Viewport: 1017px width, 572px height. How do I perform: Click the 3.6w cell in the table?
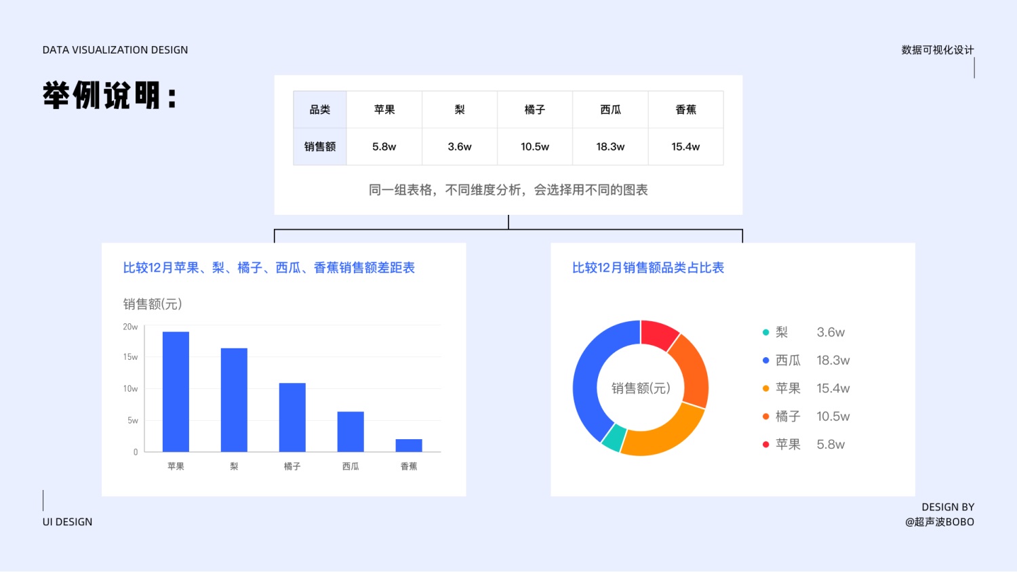[x=460, y=146]
